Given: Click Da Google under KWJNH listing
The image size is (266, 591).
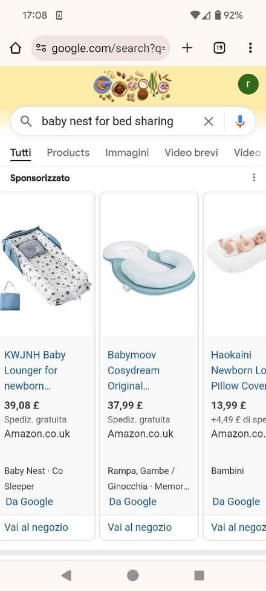Looking at the screenshot, I should click(x=29, y=502).
